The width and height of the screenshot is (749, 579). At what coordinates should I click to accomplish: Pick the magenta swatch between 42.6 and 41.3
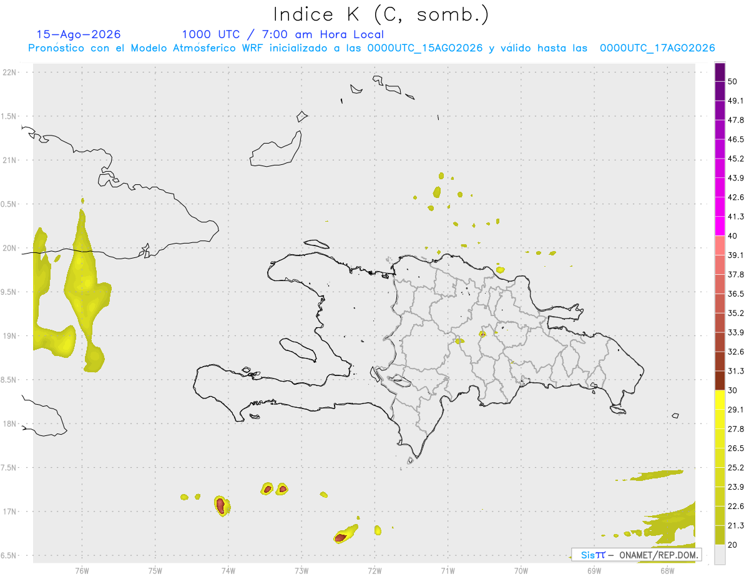click(x=720, y=207)
